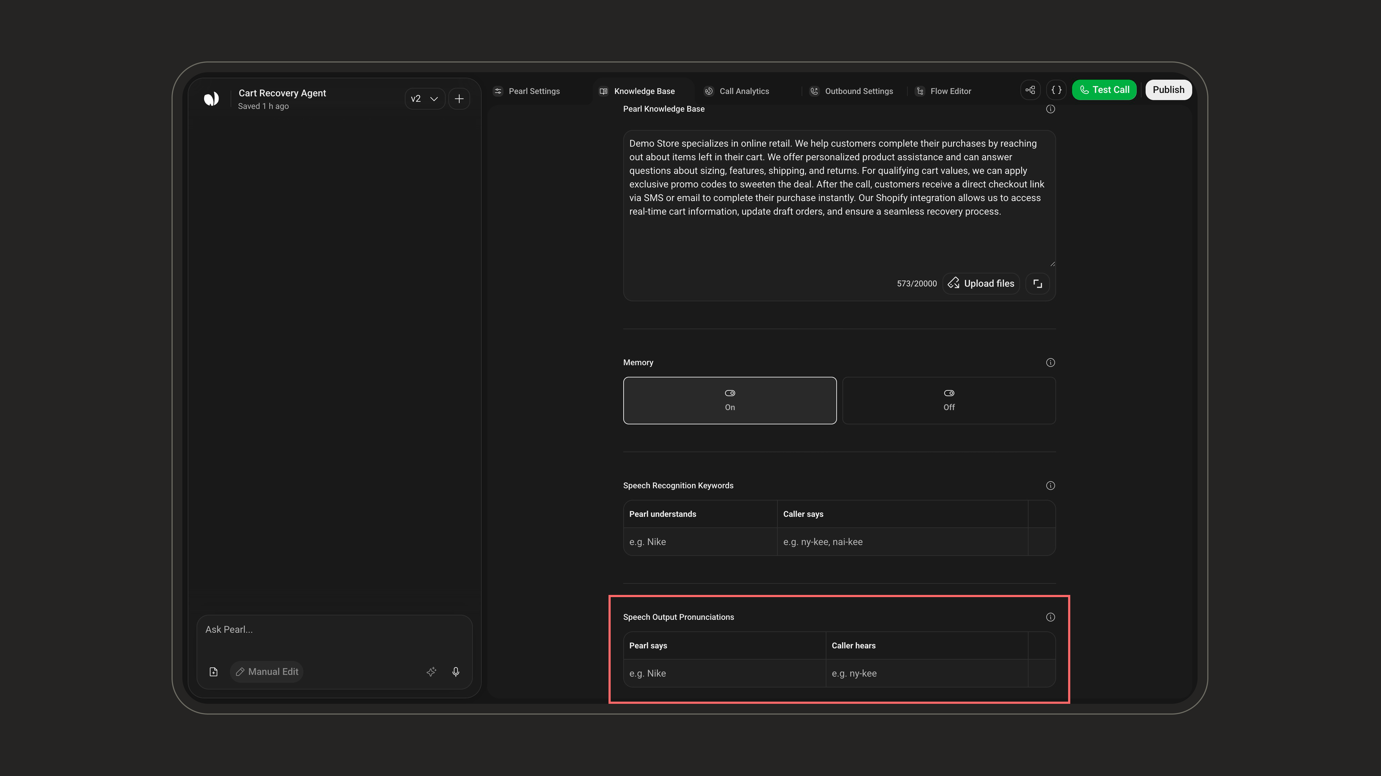Click the Pearl logo in the header

(x=211, y=99)
